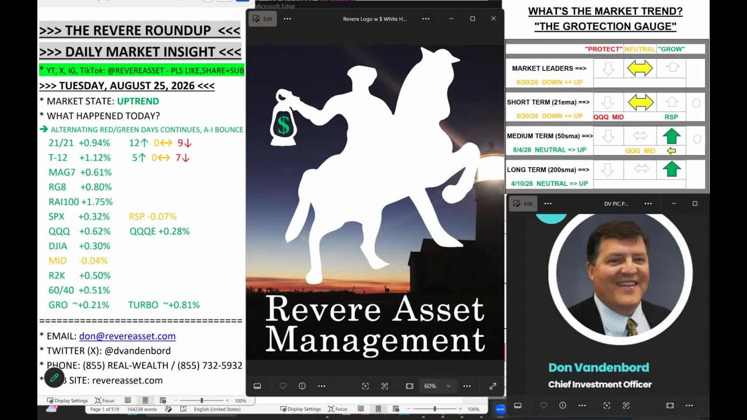
Task: Click the green social media banner line
Action: (142, 71)
